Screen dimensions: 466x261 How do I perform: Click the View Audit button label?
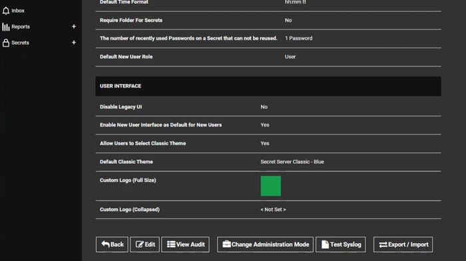point(190,244)
